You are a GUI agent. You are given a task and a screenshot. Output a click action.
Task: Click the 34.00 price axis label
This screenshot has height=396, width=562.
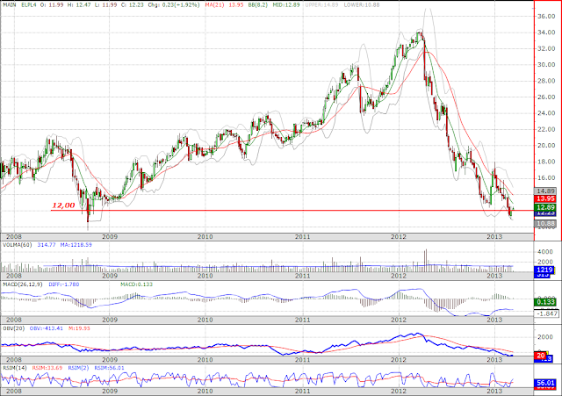546,32
